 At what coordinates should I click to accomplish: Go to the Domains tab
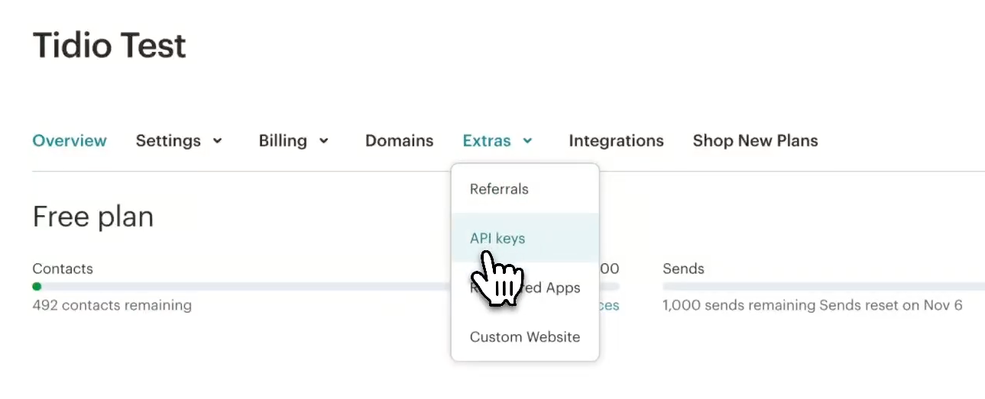[x=399, y=141]
